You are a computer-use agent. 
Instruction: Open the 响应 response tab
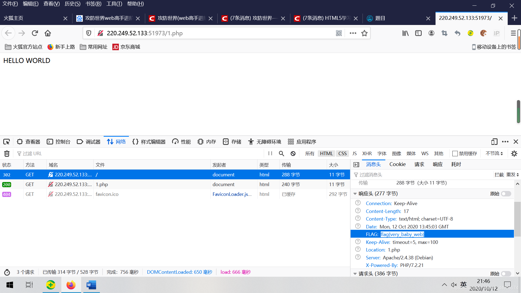pos(438,164)
